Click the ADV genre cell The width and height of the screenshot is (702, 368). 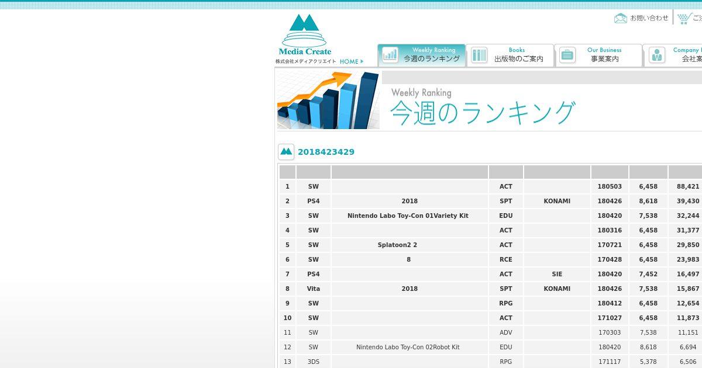506,332
